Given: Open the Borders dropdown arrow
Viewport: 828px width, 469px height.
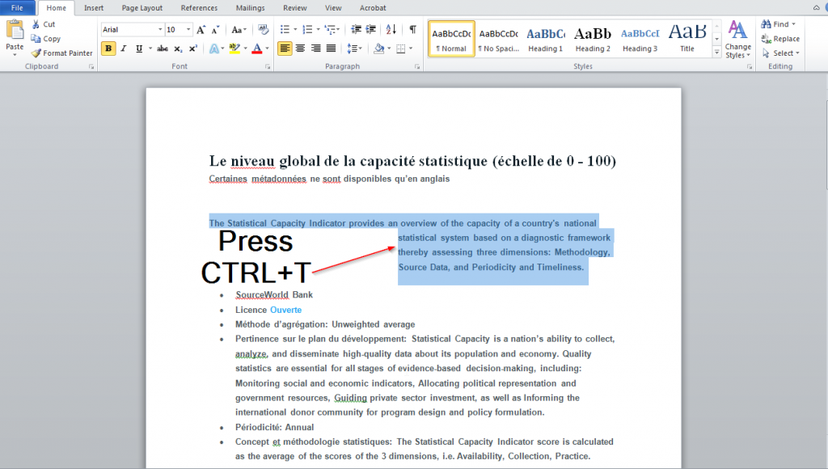Looking at the screenshot, I should [411, 48].
